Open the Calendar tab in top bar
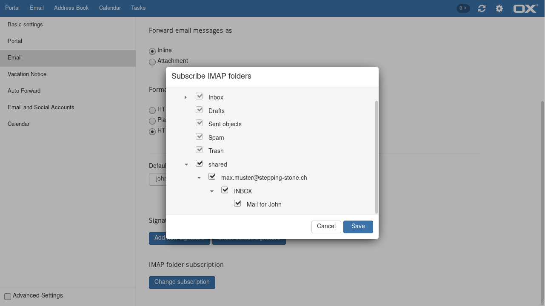 pos(110,8)
